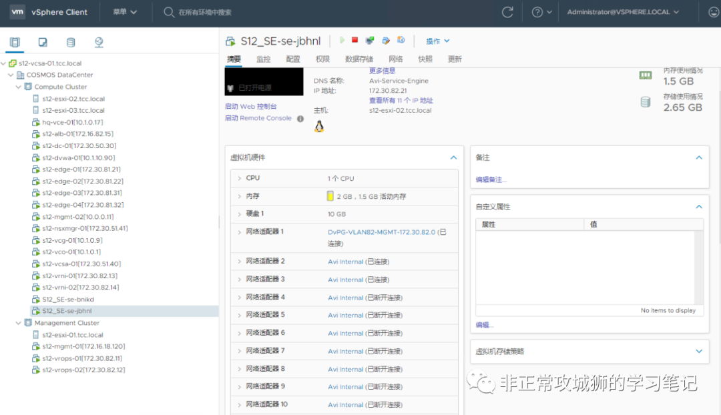Viewport: 721px width, 415px height.
Task: Expand the 虚拟机存储策略 panel
Action: pyautogui.click(x=699, y=352)
